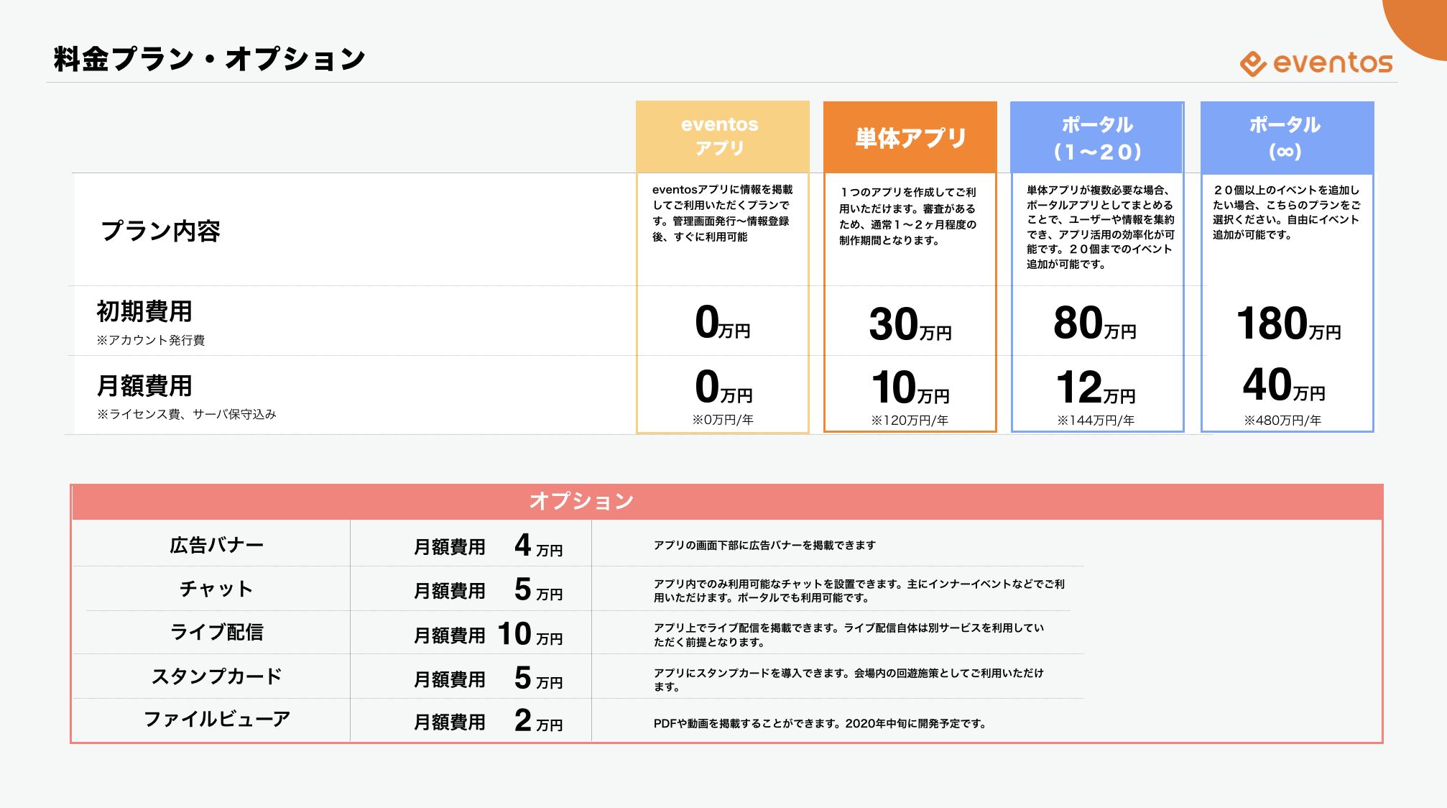Image resolution: width=1447 pixels, height=808 pixels.
Task: Click the ※480万円/年 yearly cost note
Action: [1282, 421]
